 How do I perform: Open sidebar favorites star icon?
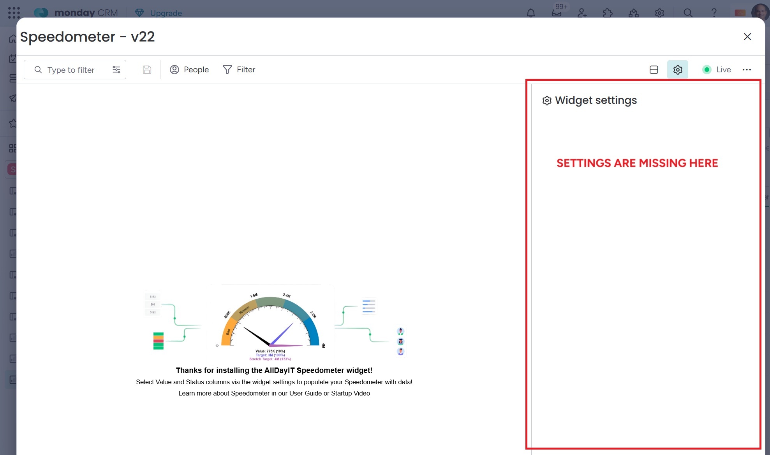pyautogui.click(x=13, y=123)
